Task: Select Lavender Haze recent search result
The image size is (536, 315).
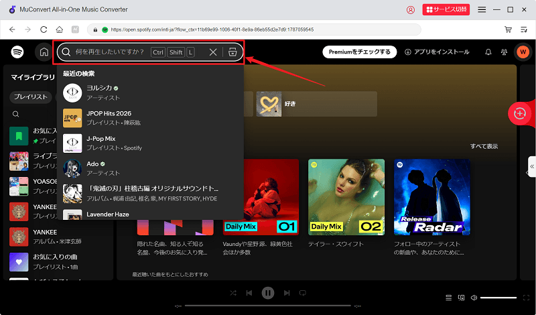Action: (x=150, y=214)
